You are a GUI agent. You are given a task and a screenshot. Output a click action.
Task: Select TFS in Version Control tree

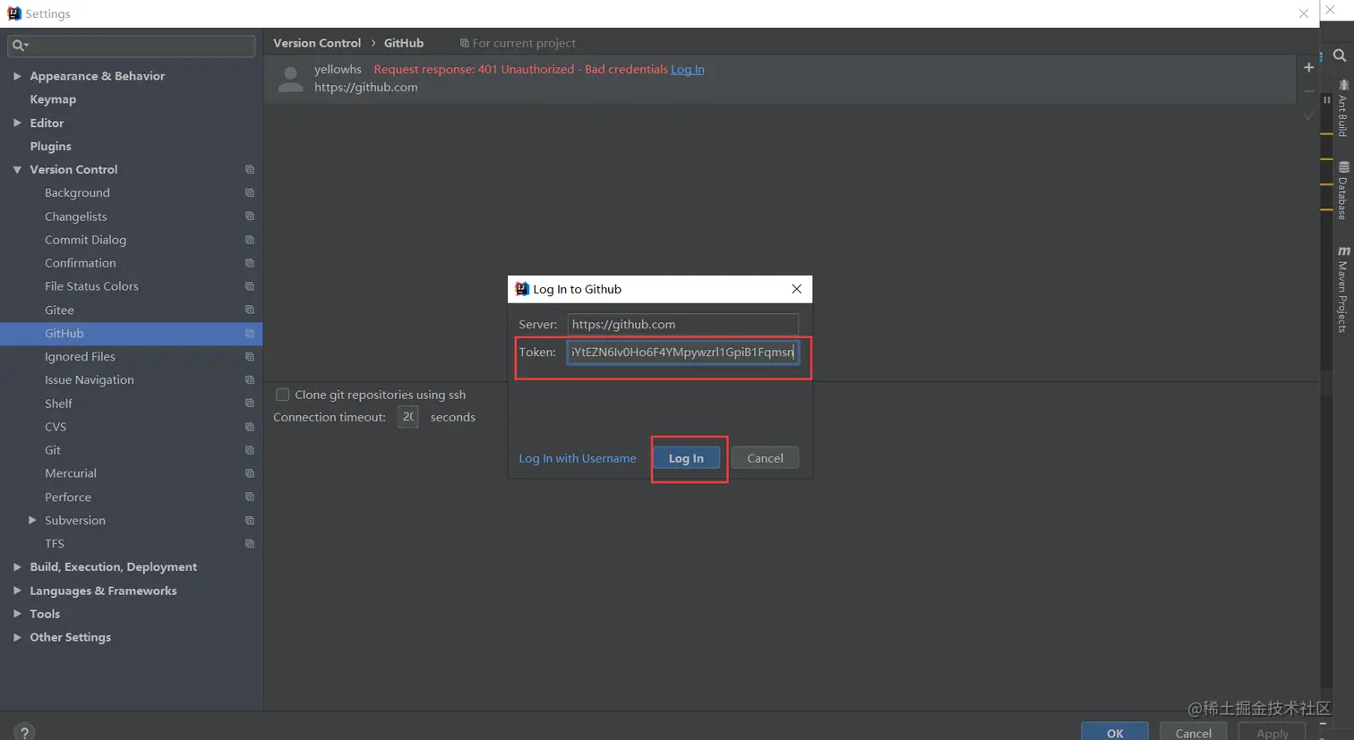click(55, 544)
